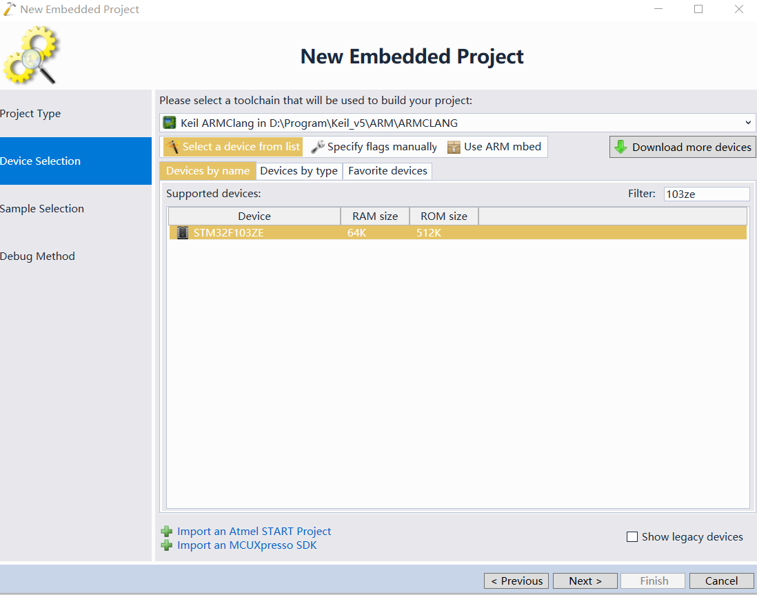Go back with the Previous button
757x595 pixels.
click(516, 581)
